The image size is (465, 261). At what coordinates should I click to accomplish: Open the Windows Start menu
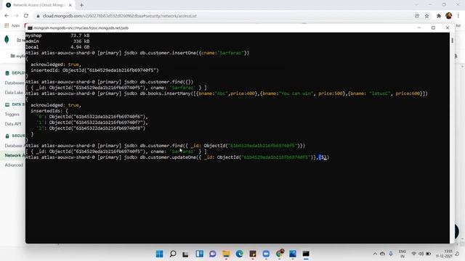coord(159,254)
